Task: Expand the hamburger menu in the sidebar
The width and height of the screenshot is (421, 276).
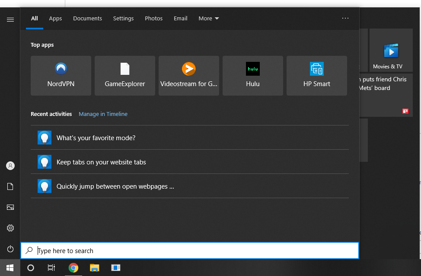Action: 10,19
